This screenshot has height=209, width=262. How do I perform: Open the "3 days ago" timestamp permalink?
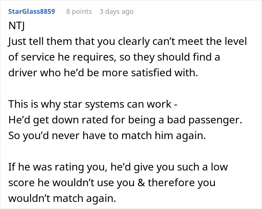(x=116, y=12)
